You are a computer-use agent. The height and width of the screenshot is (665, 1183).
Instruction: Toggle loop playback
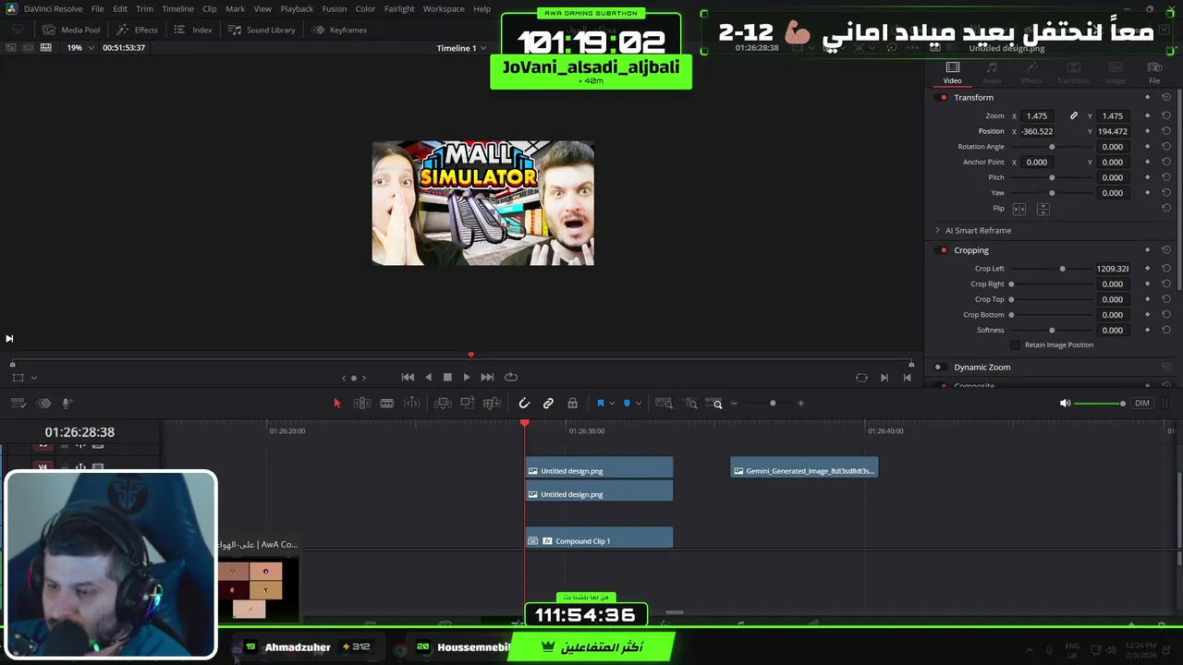click(x=511, y=377)
